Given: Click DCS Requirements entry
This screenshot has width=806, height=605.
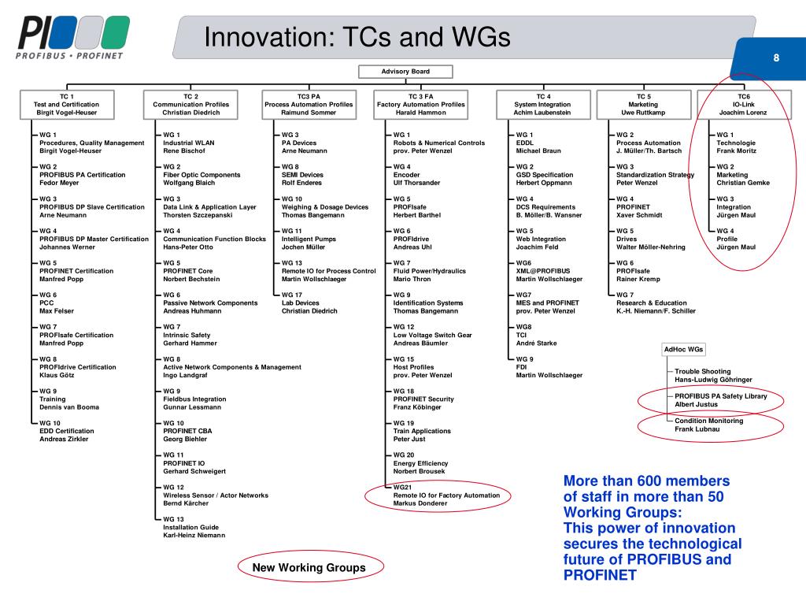Looking at the screenshot, I should click(x=549, y=207).
